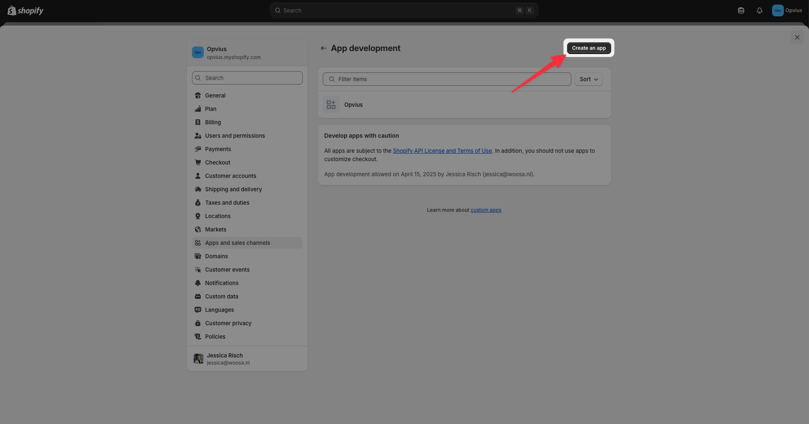Click the Customer events icon
This screenshot has height=424, width=809.
198,270
